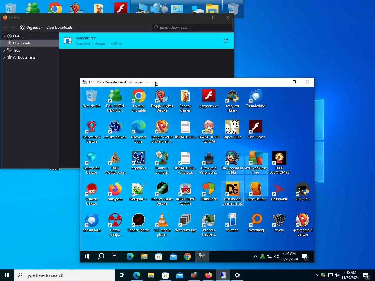Open the 'scary ass library' shortcut

click(232, 101)
